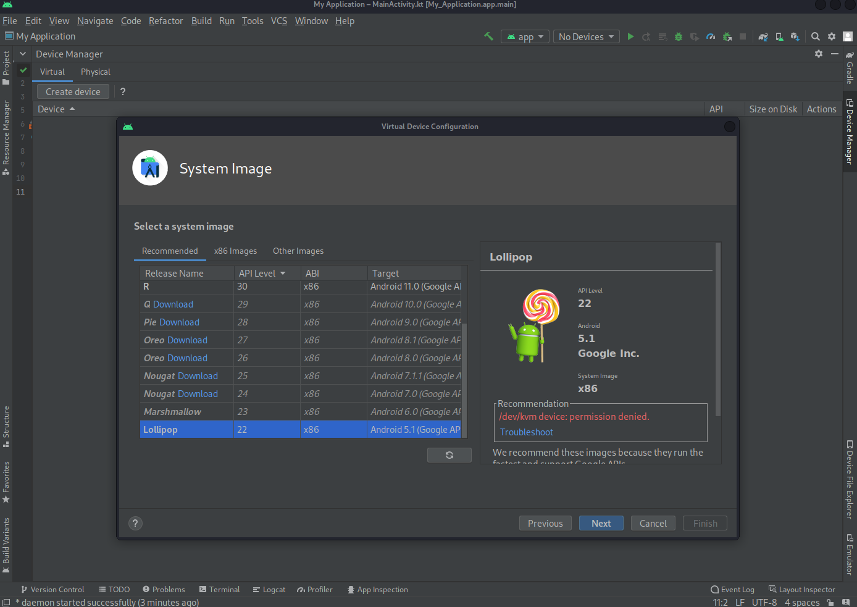This screenshot has width=857, height=607.
Task: Switch to the Physical devices tab
Action: 96,72
